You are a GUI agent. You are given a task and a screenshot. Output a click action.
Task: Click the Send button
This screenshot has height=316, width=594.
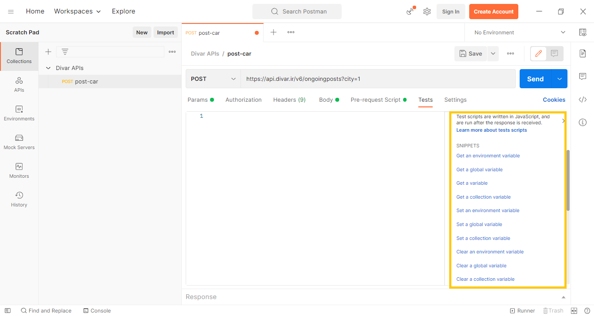click(x=536, y=79)
